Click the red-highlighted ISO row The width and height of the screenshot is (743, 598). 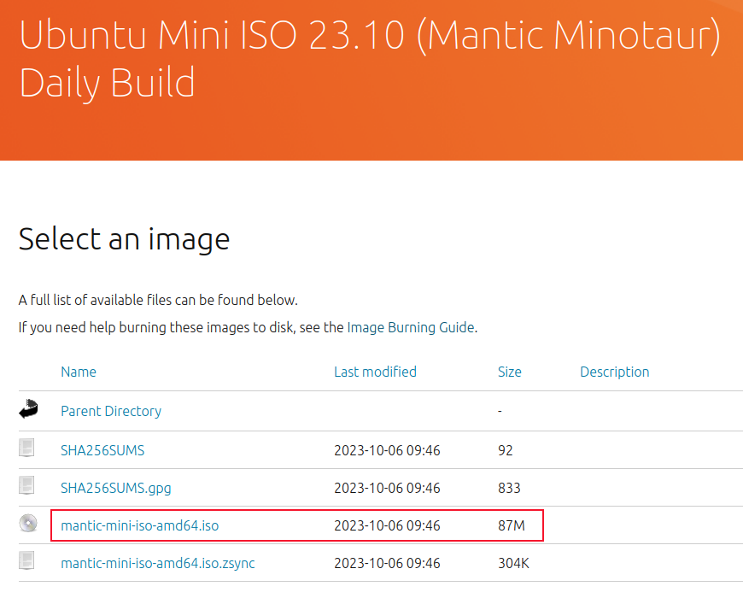(x=296, y=525)
